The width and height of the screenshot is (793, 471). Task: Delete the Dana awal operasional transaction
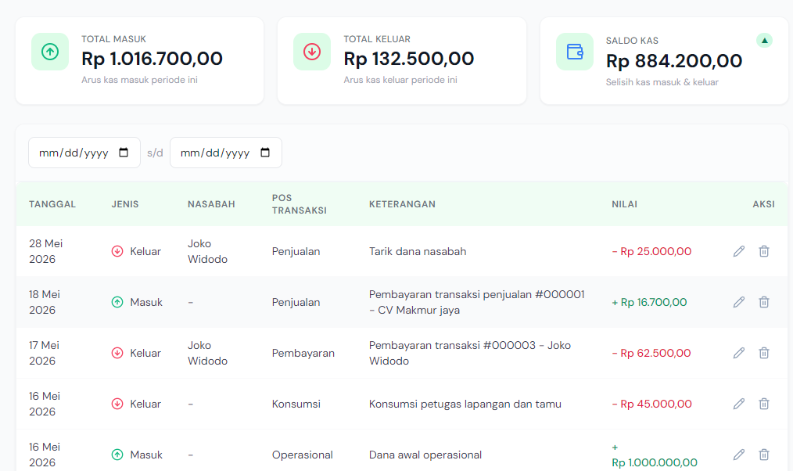click(763, 455)
